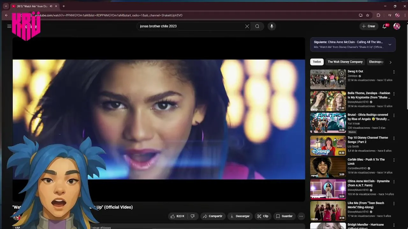
Task: Click the install app icon in address bar
Action: pos(361,15)
